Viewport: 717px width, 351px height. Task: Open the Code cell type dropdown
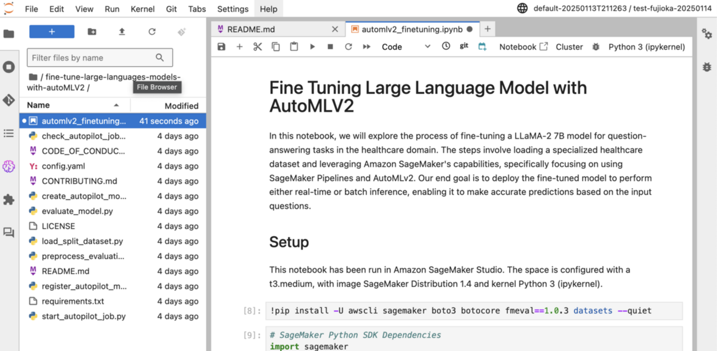pos(406,47)
